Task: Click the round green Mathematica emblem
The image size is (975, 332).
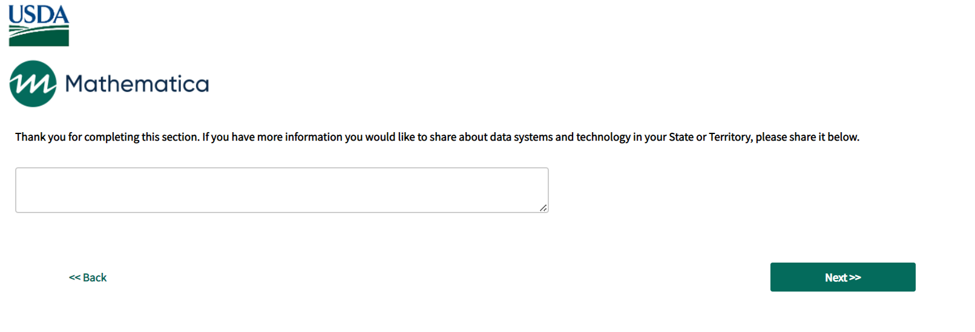Action: (x=33, y=84)
